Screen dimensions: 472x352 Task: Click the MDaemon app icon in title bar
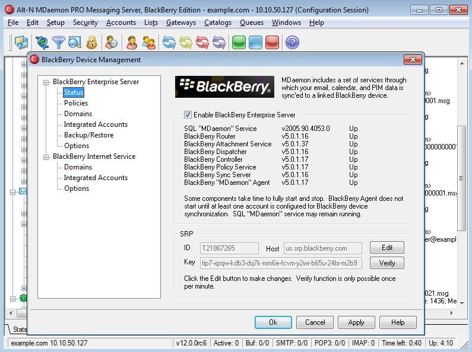(9, 9)
